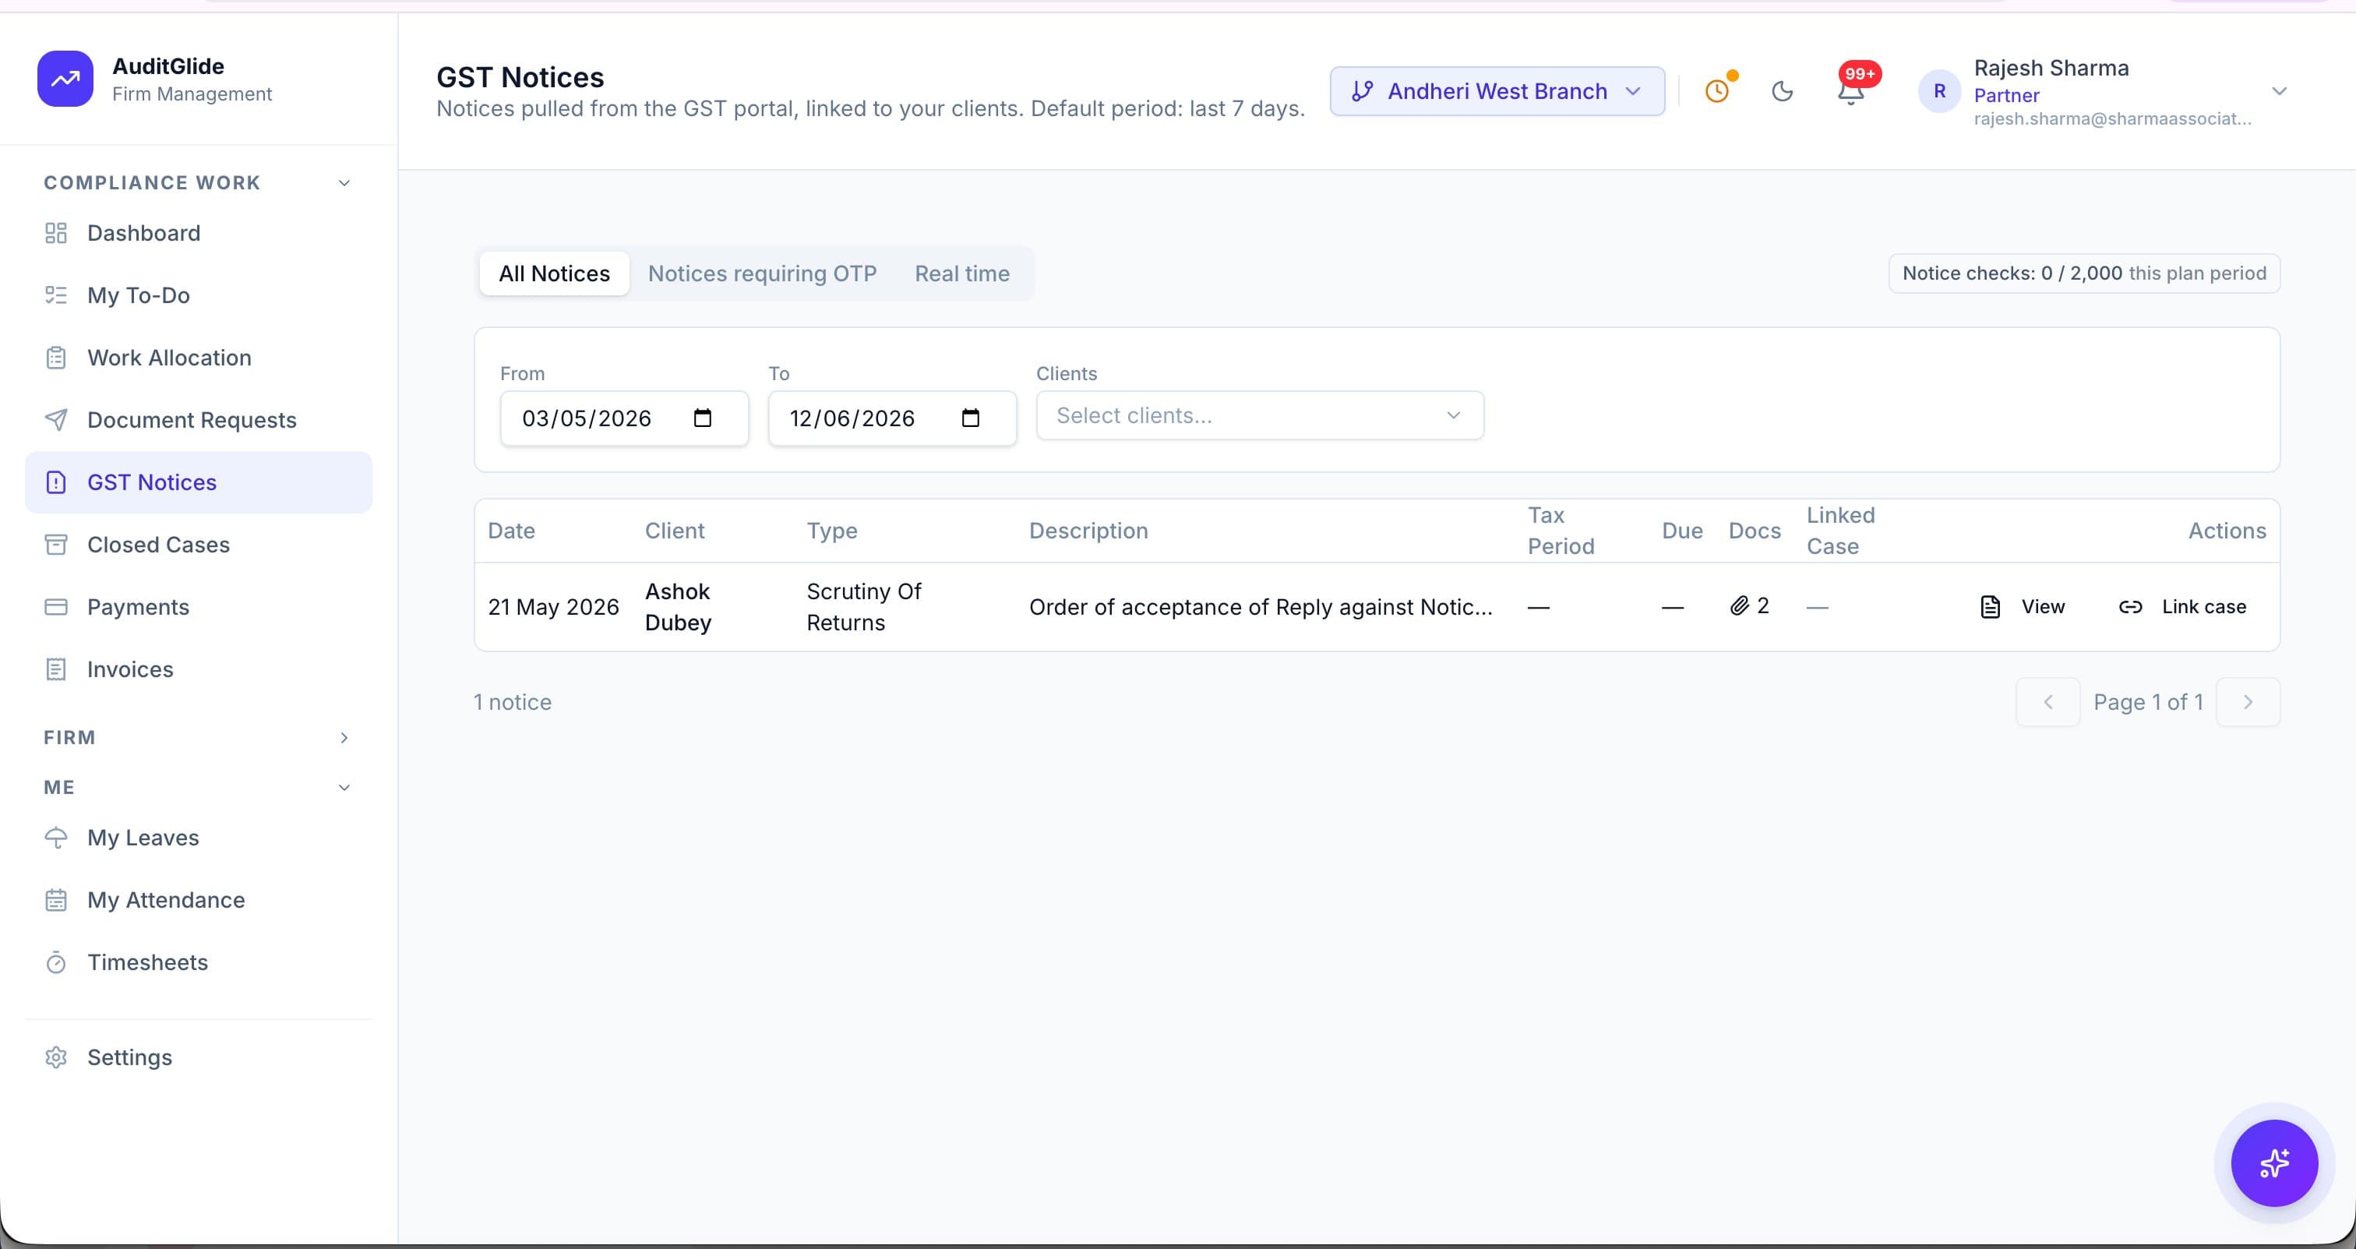Click the Type column header

point(831,531)
